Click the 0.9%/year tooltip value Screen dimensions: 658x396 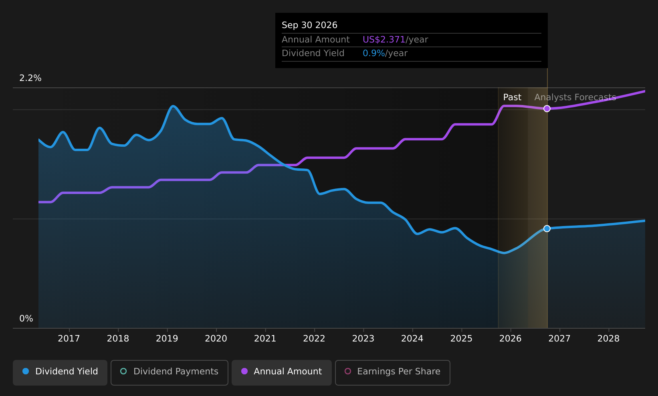coord(385,53)
